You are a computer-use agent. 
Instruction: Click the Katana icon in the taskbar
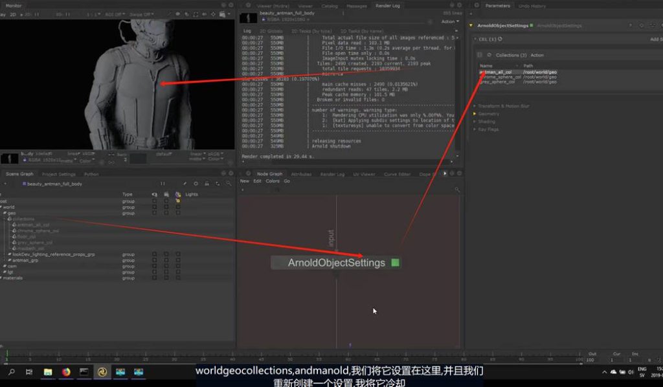coord(102,372)
